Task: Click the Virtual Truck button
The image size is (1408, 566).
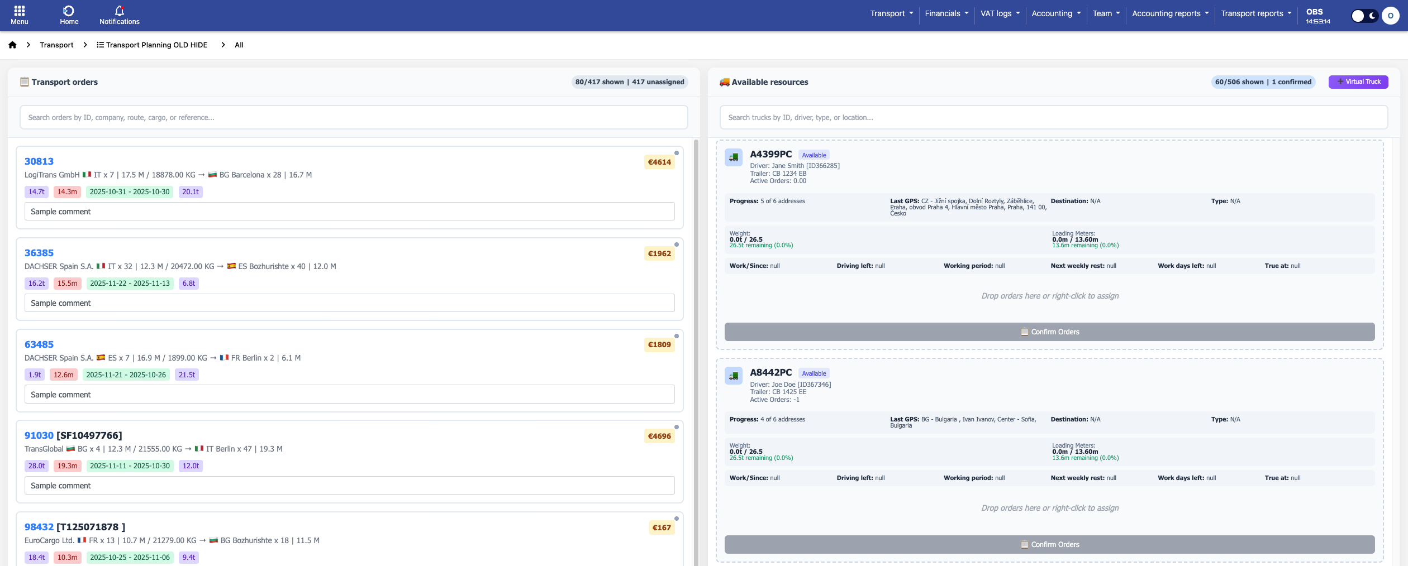Action: pyautogui.click(x=1358, y=81)
